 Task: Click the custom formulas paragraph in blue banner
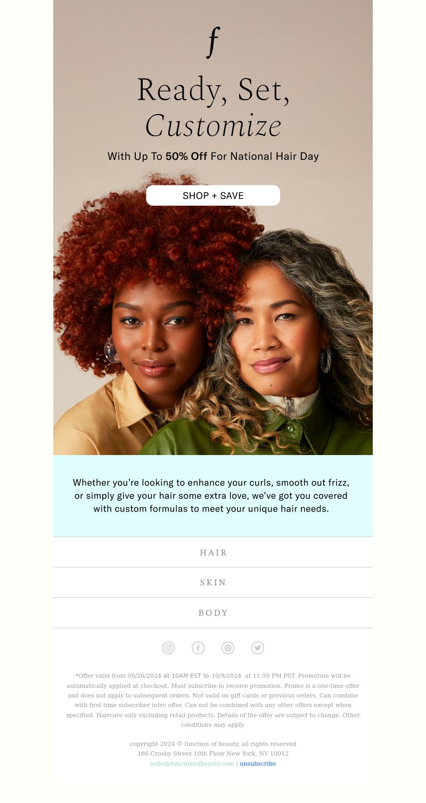[211, 496]
